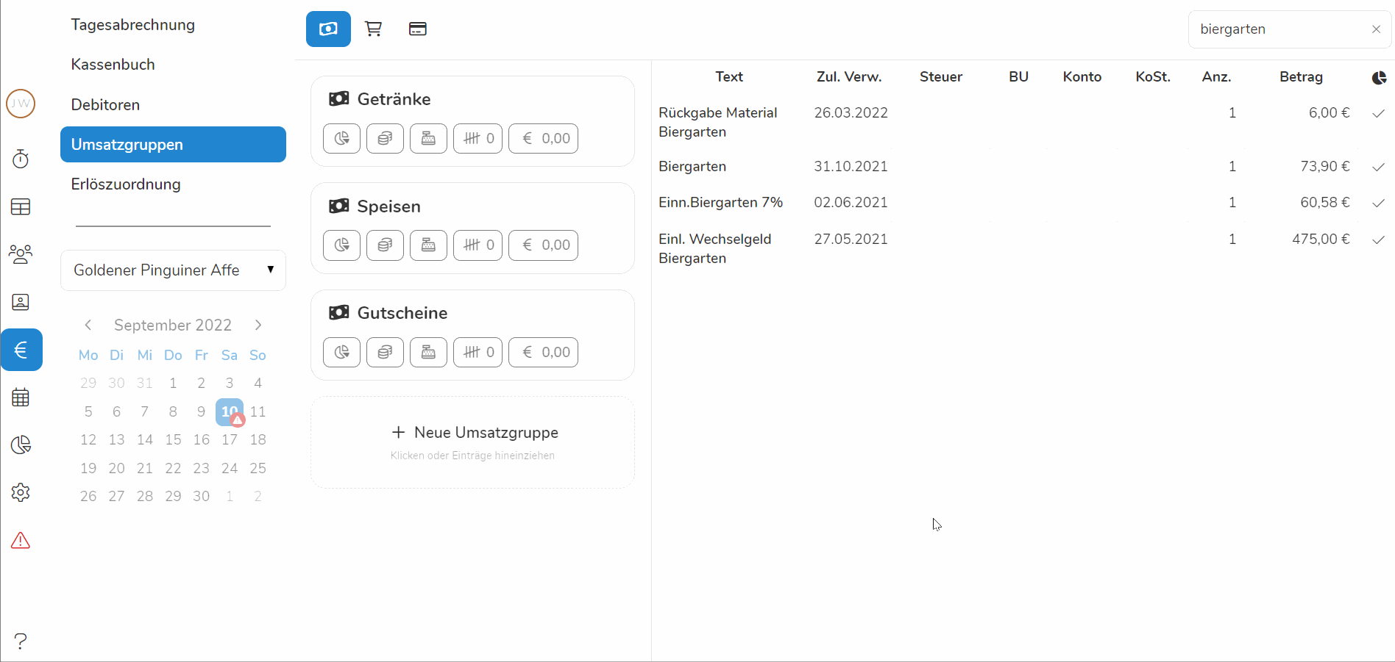Image resolution: width=1395 pixels, height=662 pixels.
Task: Add a Neue Umsatzgruppe
Action: [x=473, y=433]
